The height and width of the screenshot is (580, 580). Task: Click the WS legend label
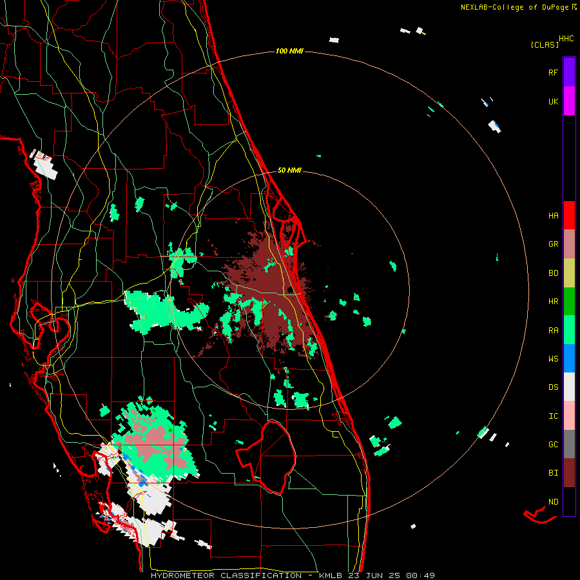pyautogui.click(x=553, y=358)
